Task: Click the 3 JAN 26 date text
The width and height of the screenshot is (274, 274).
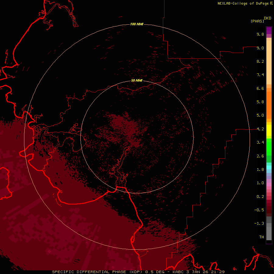Action: (x=198, y=272)
